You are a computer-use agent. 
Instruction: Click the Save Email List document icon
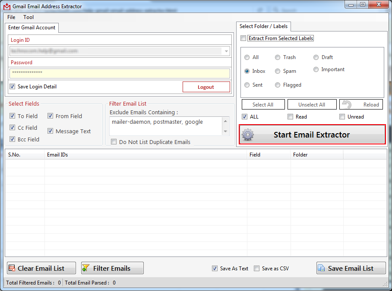[321, 268]
